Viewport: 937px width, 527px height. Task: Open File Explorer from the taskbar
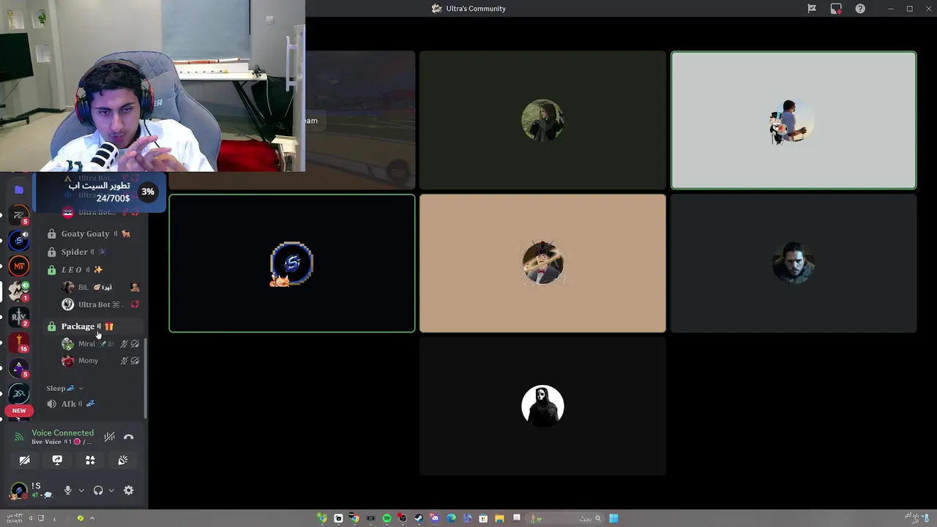coord(499,518)
